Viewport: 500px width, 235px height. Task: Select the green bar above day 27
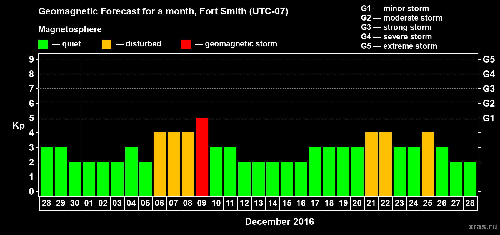pyautogui.click(x=456, y=179)
